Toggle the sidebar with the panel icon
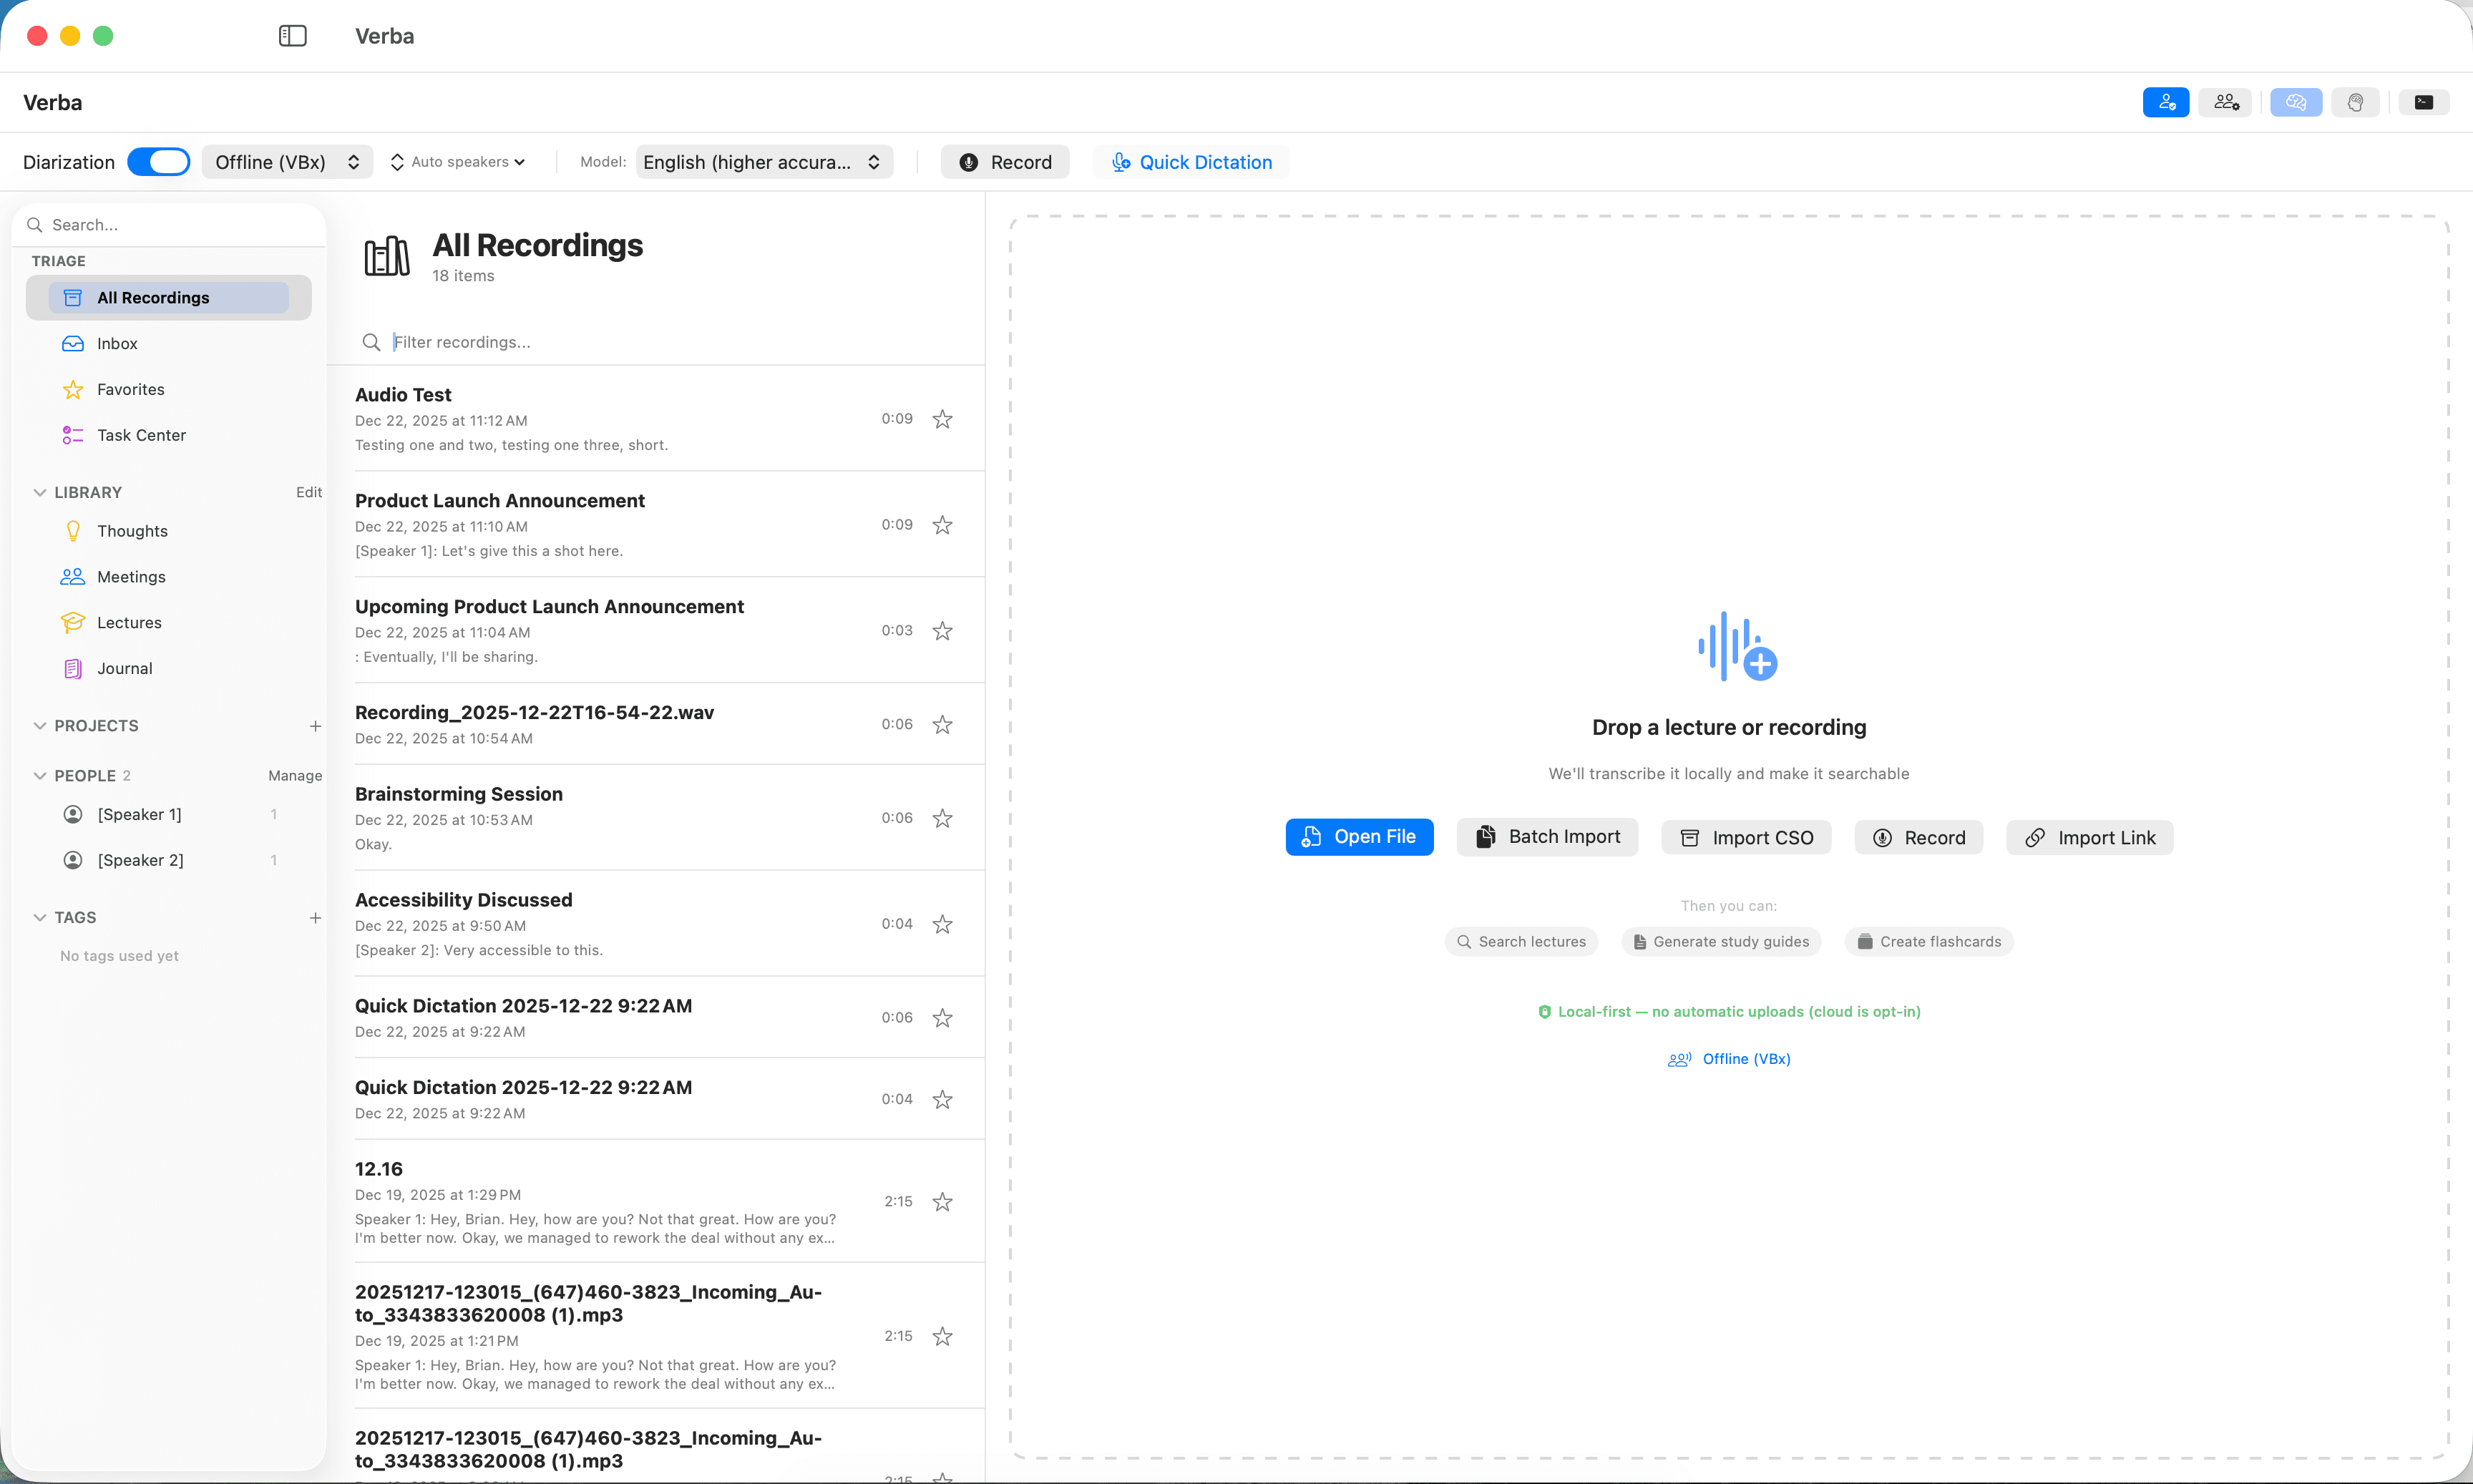Screen dimensions: 2473x1484 [292, 35]
